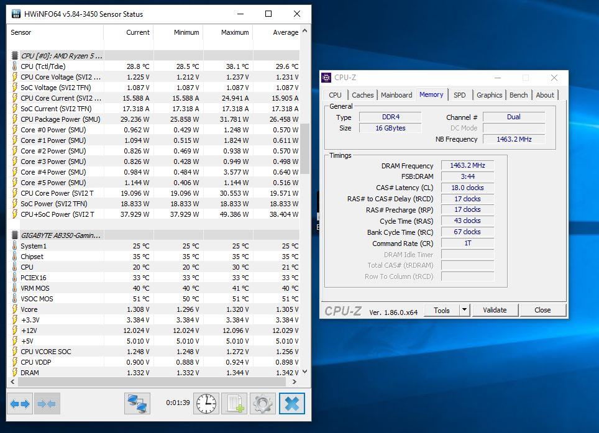This screenshot has height=433, width=599.
Task: Click the lightning icon beside SoC Power row
Action: [15, 204]
